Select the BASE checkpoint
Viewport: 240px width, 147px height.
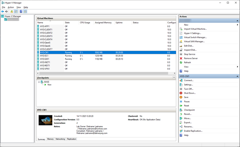[47, 82]
